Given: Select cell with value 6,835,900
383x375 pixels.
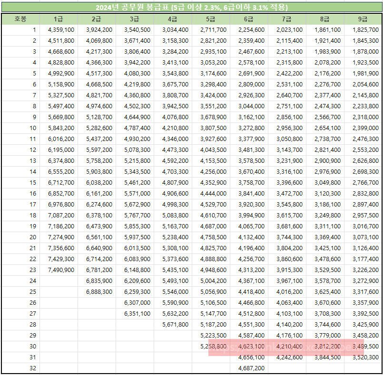Looking at the screenshot, I should click(97, 281).
